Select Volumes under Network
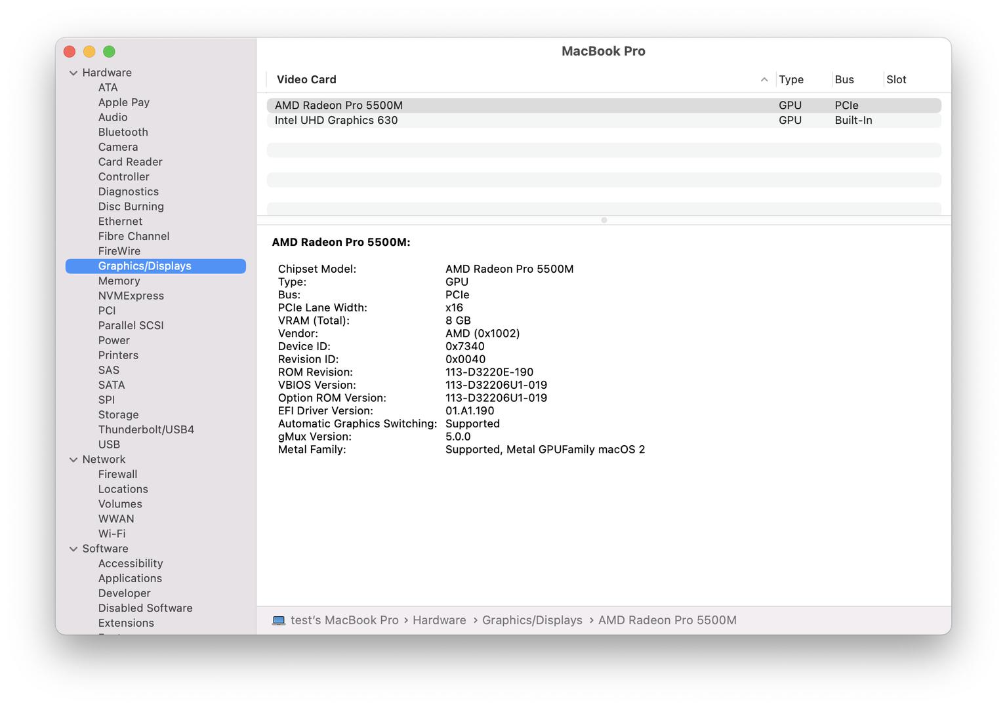This screenshot has width=1007, height=708. click(120, 504)
